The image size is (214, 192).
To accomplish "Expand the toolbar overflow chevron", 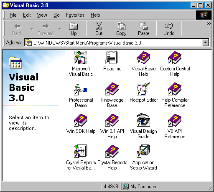I will [x=209, y=24].
